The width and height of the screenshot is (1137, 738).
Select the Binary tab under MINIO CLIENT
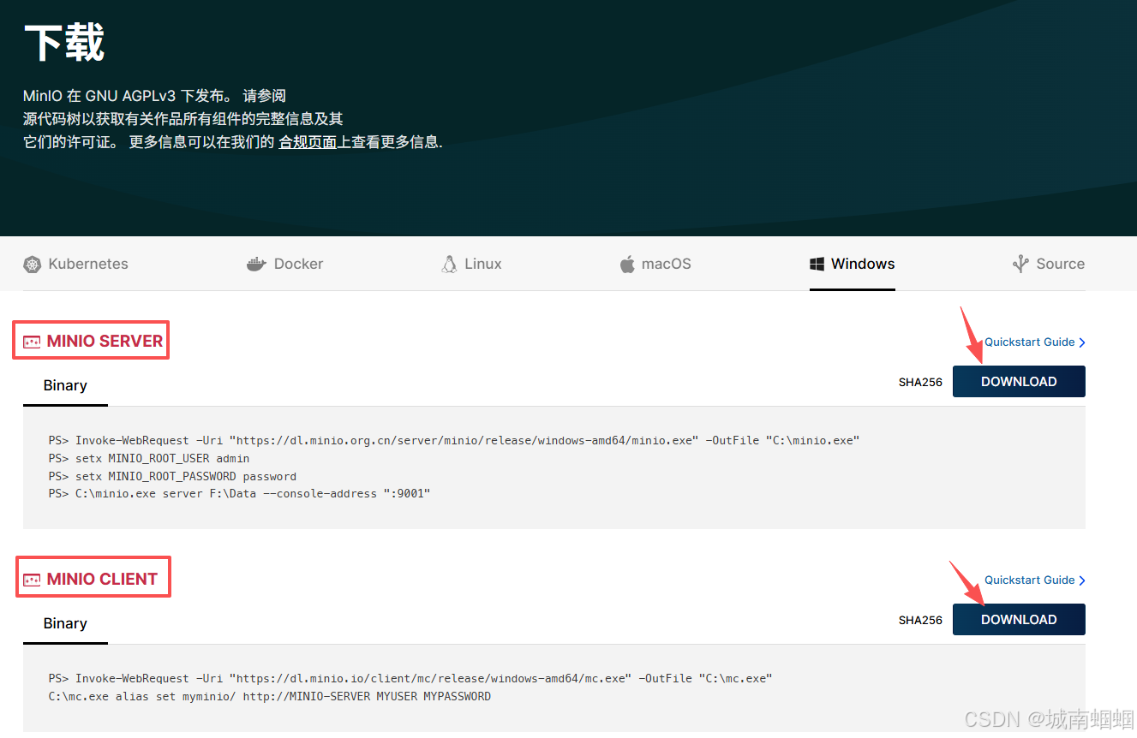[x=65, y=623]
